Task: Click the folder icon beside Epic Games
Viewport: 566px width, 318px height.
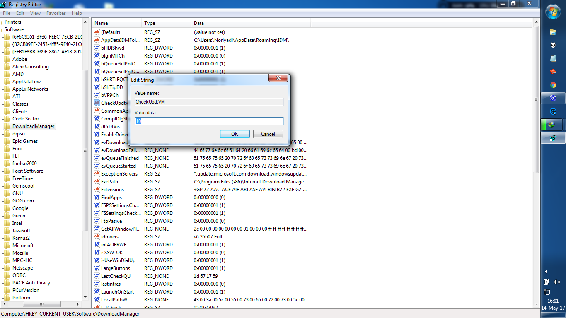Action: click(x=7, y=141)
